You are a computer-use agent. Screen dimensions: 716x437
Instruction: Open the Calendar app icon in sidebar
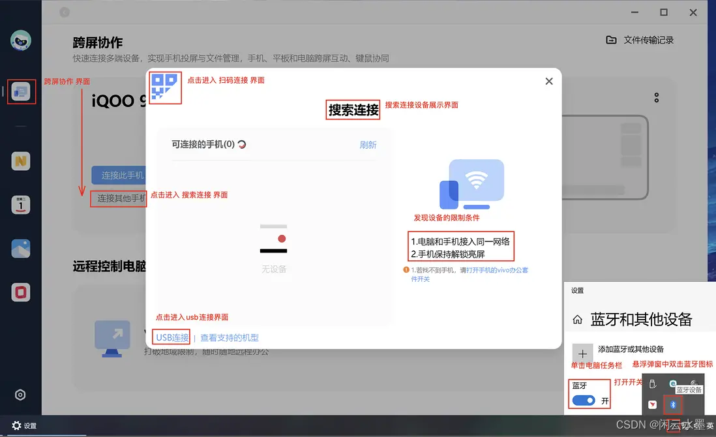20,204
